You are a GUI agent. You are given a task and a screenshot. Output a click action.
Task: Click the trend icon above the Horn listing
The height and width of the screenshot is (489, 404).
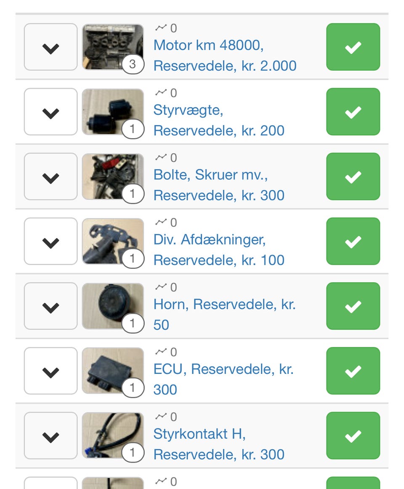[161, 287]
